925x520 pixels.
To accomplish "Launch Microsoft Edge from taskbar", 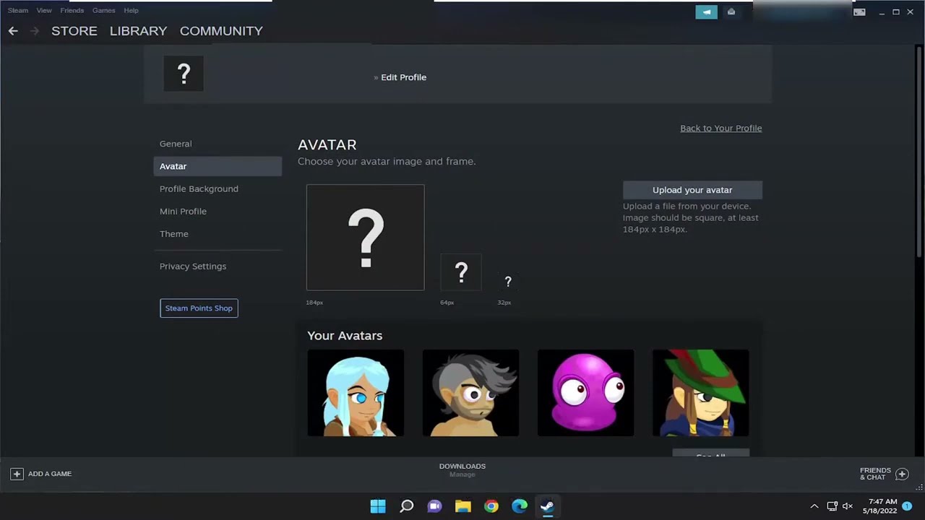I will click(x=520, y=506).
